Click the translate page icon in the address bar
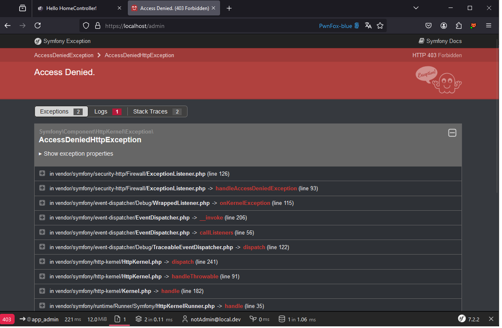Screen dimensions: 502x328 [368, 25]
